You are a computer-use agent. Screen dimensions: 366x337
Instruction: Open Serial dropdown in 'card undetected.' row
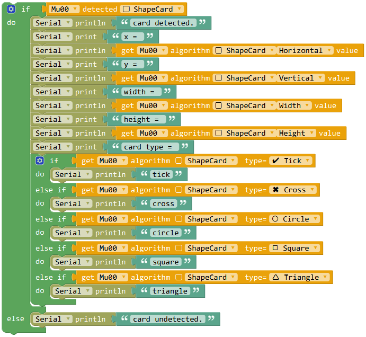pos(53,319)
